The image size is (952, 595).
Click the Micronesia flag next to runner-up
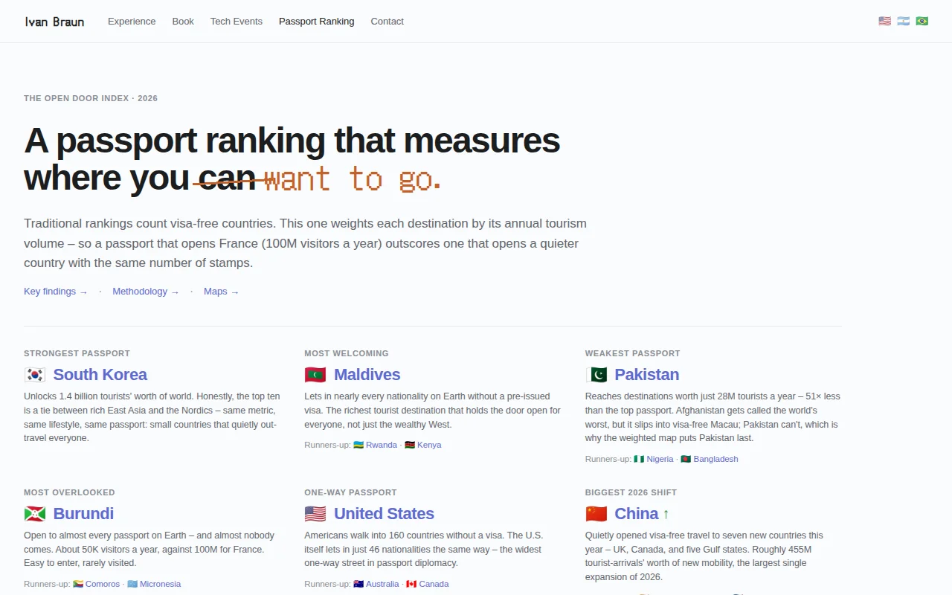[132, 584]
